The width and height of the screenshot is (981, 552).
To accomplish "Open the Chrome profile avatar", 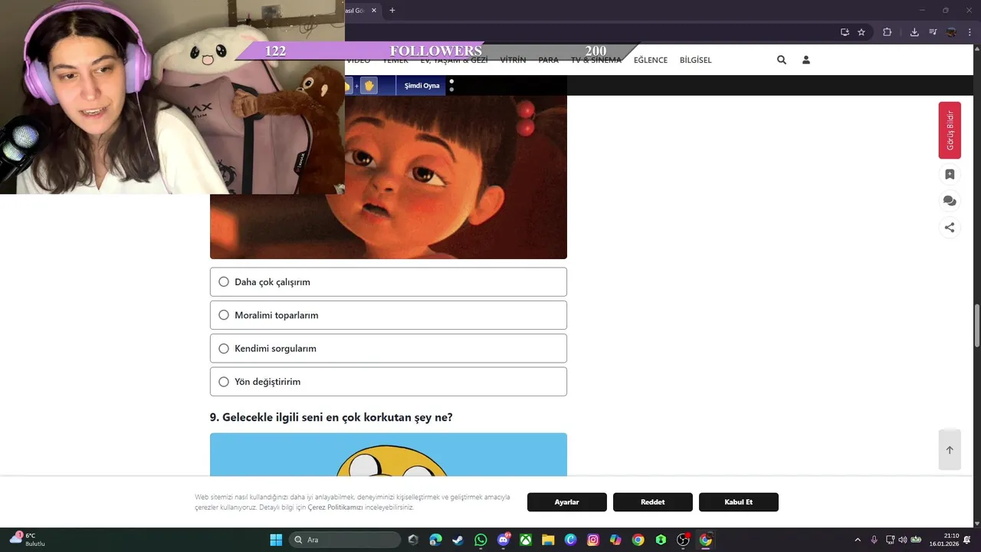I will pyautogui.click(x=951, y=32).
